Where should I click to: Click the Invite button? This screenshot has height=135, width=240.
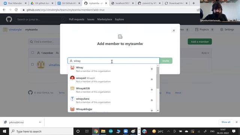(x=166, y=61)
